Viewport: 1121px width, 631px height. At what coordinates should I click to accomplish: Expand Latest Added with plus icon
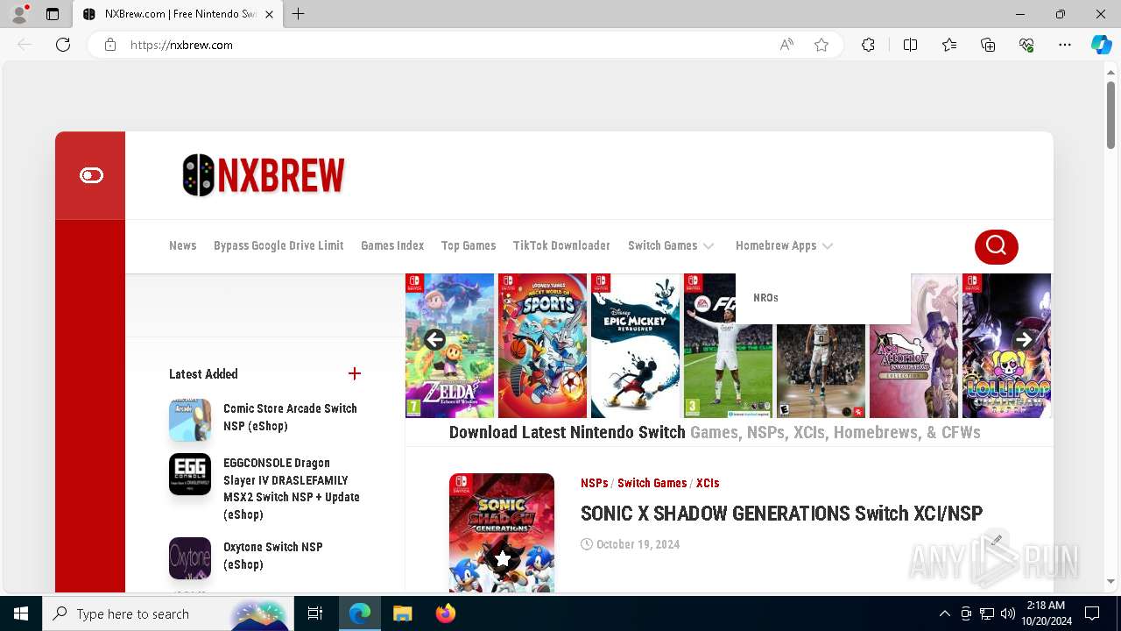(355, 373)
